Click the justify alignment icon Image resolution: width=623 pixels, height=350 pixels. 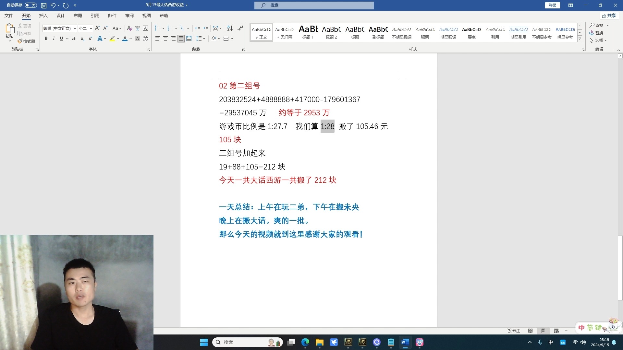pyautogui.click(x=181, y=39)
